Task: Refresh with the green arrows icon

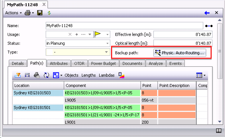Action: click(49, 13)
